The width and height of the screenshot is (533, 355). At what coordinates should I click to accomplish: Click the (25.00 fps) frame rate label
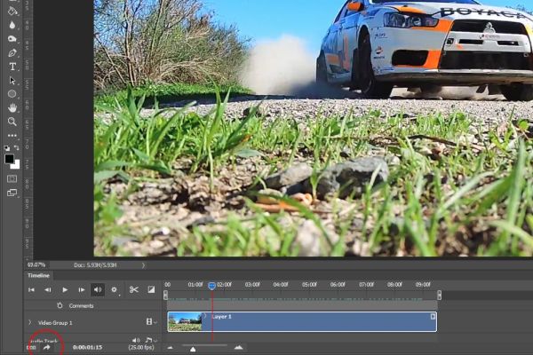point(141,347)
